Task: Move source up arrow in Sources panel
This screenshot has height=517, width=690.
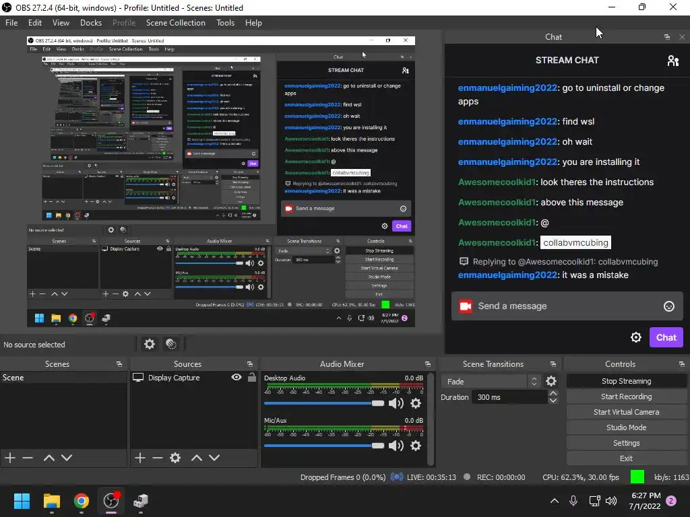Action: click(197, 458)
